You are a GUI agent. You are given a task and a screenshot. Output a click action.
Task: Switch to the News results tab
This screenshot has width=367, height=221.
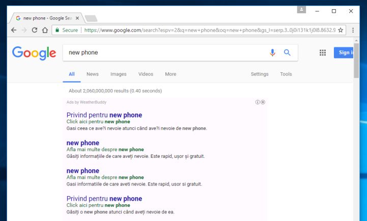[92, 74]
